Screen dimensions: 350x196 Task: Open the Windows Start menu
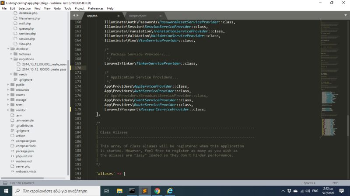click(6, 191)
